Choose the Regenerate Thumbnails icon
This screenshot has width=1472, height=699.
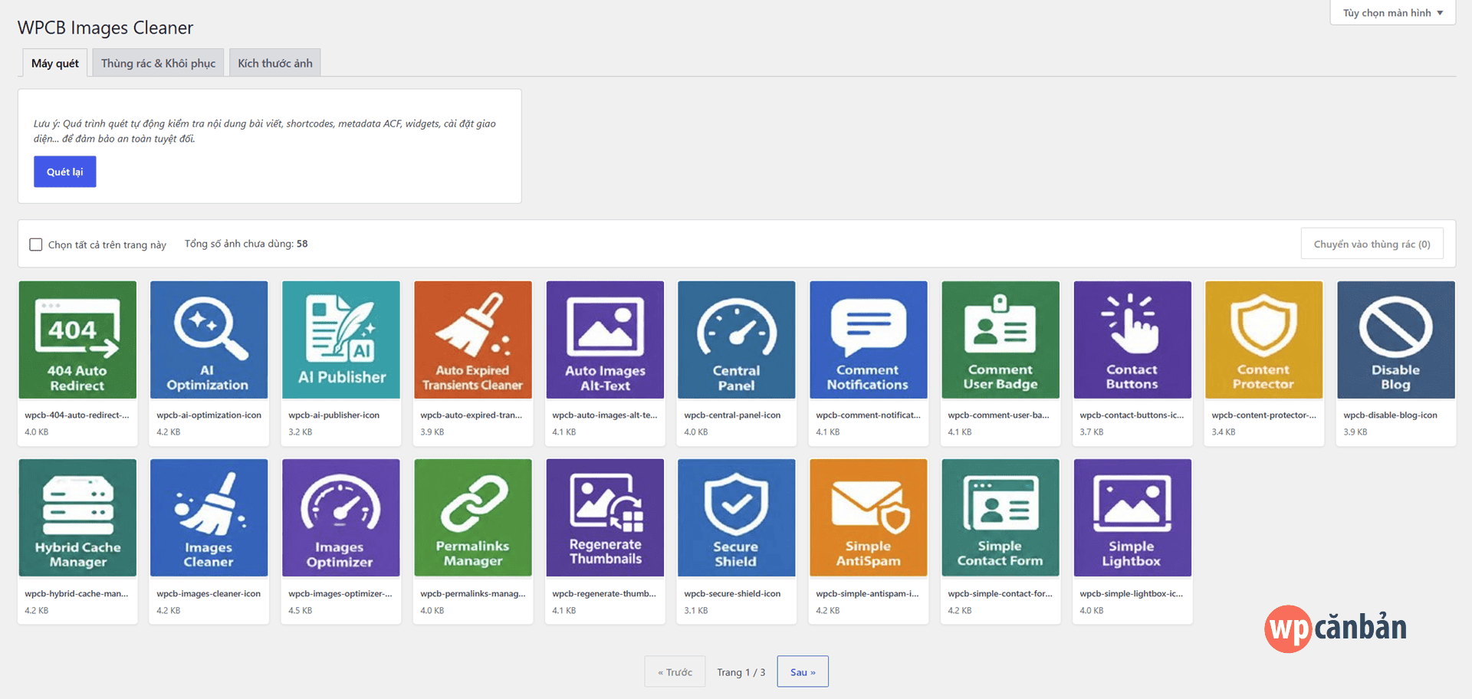point(605,517)
